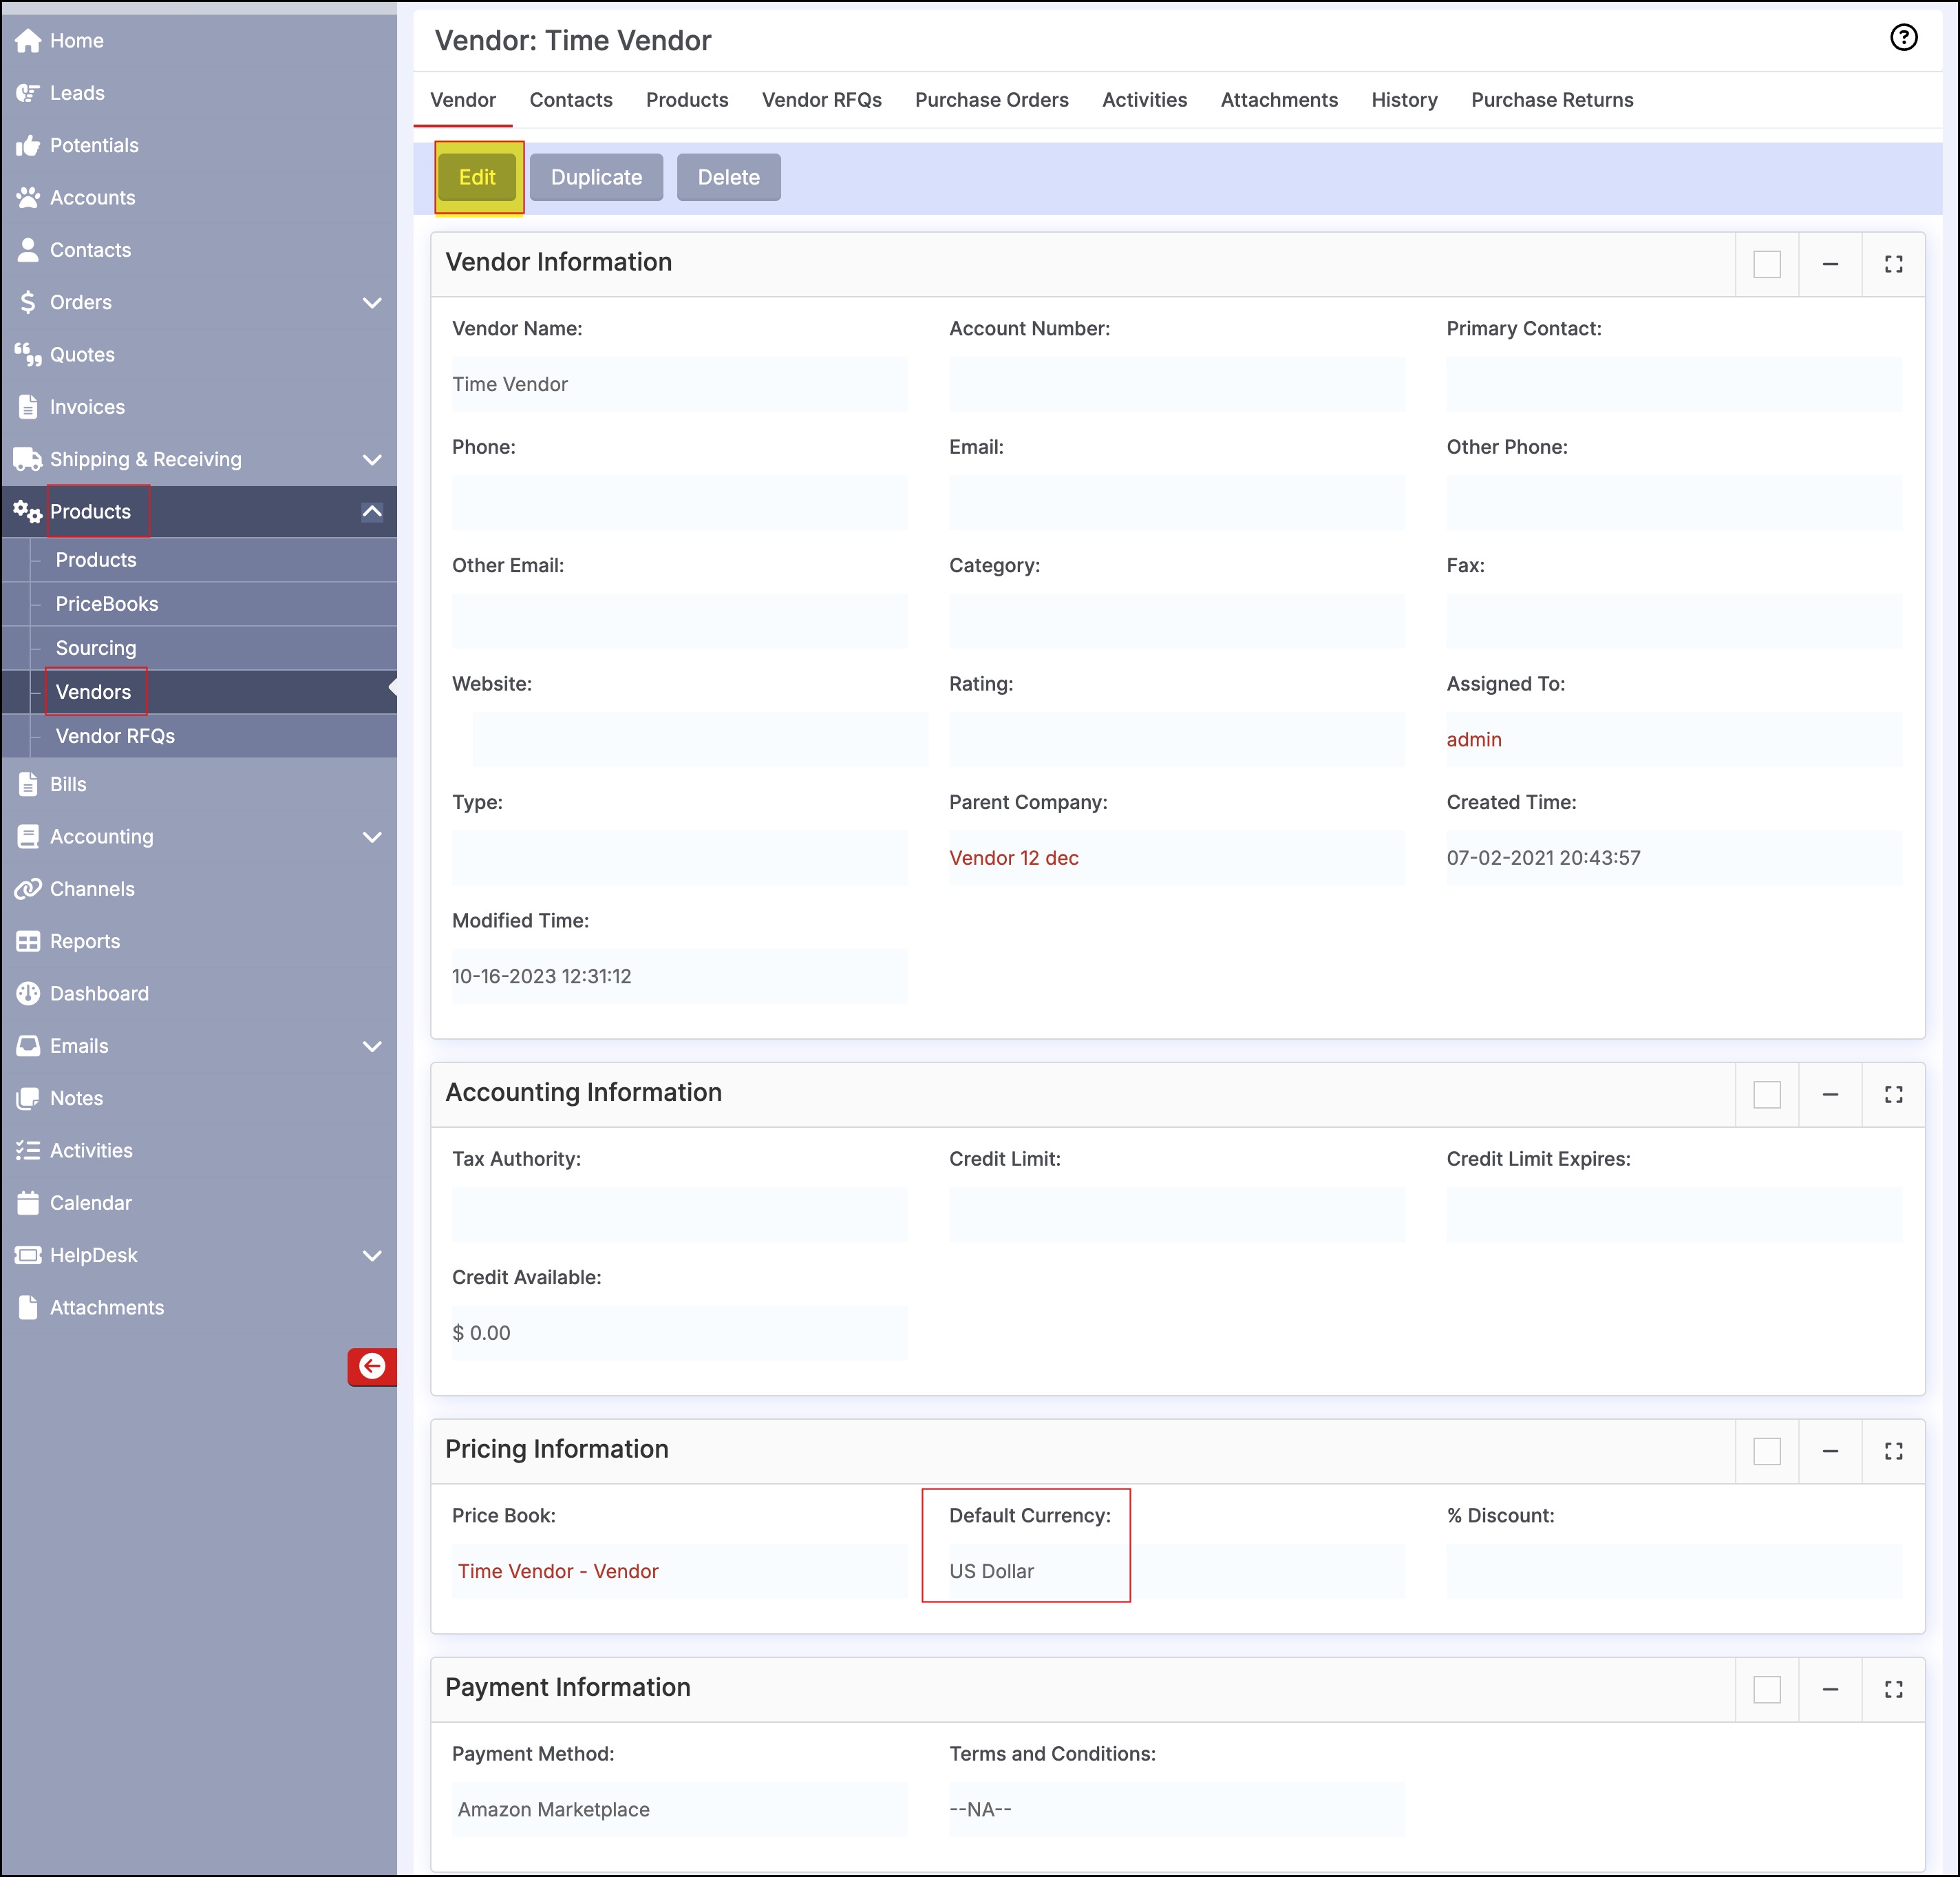Image resolution: width=1960 pixels, height=1877 pixels.
Task: Toggle the Accounting Information panel checkbox
Action: 1767,1095
